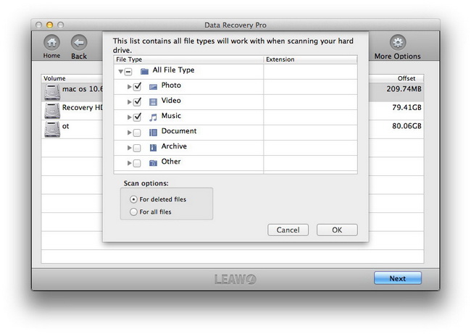Click the Music note icon

pos(153,117)
